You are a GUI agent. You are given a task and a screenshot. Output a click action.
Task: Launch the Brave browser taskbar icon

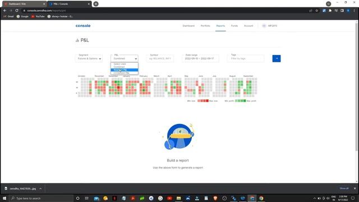(x=215, y=198)
